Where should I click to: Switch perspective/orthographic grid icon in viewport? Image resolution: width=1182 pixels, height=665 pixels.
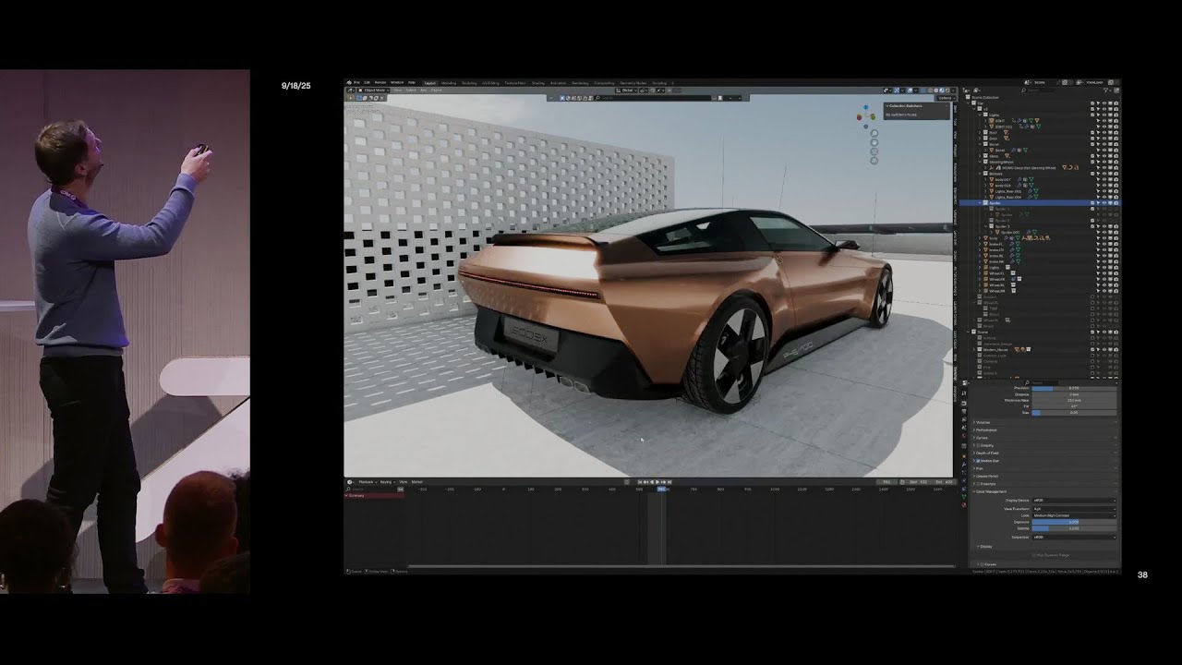coord(874,161)
